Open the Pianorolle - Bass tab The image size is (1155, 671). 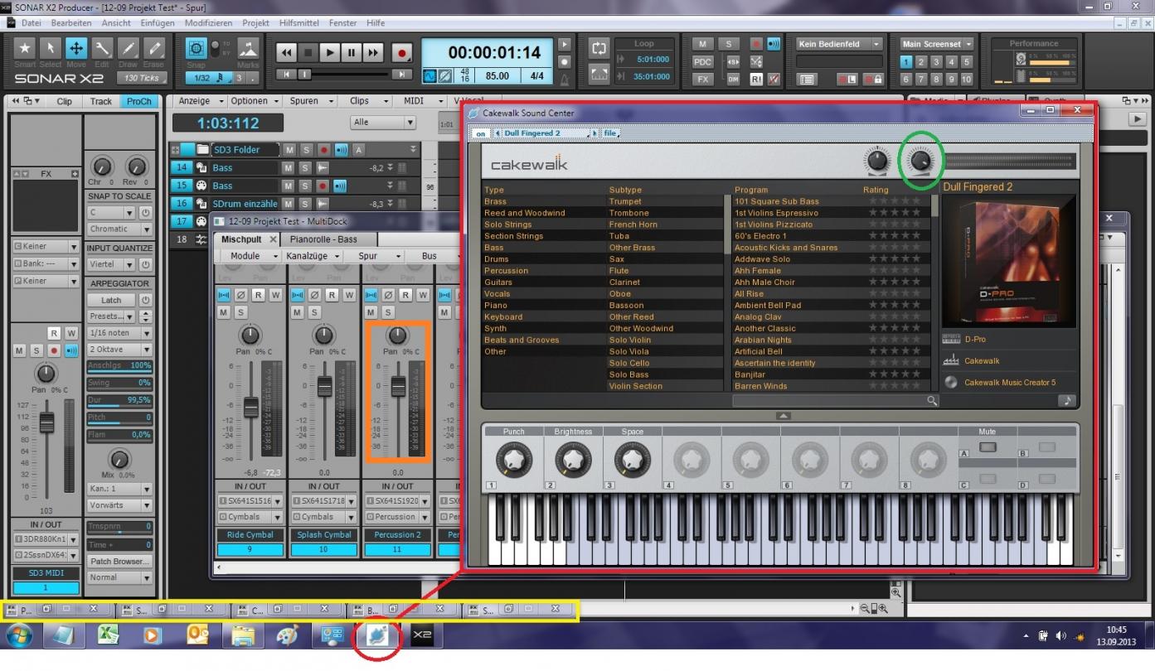click(323, 239)
